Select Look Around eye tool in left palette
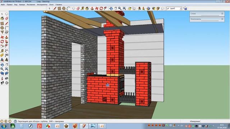The width and height of the screenshot is (230, 129). point(6,78)
